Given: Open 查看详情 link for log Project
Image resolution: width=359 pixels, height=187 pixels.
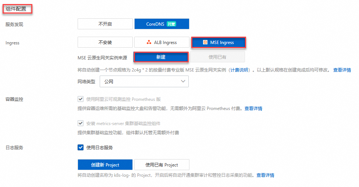Looking at the screenshot, I should (265, 175).
